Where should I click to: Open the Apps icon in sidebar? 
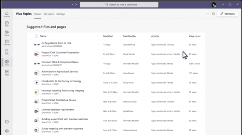click(x=7, y=72)
